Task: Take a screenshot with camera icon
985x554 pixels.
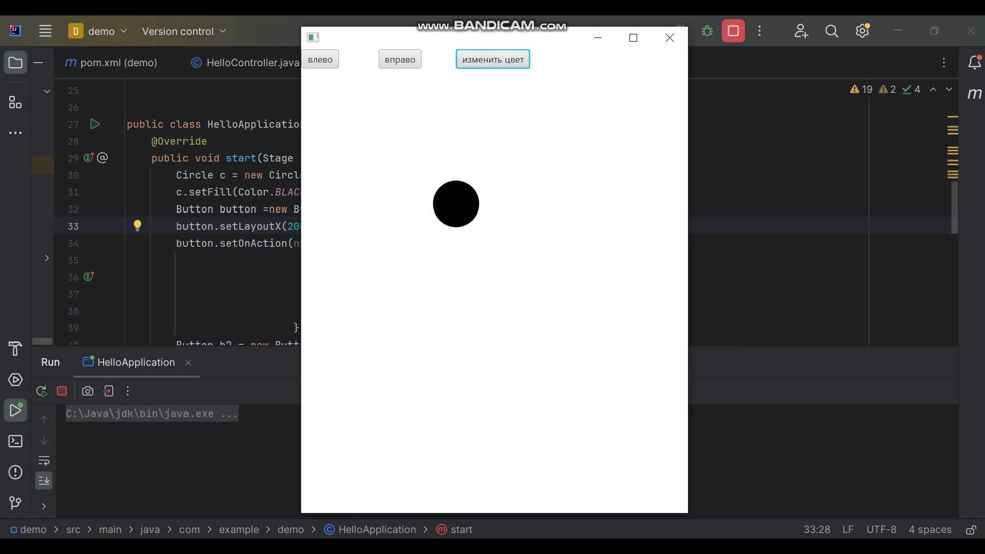Action: [x=88, y=391]
